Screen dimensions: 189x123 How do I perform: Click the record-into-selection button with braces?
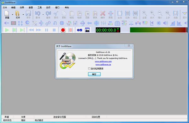pos(71,30)
